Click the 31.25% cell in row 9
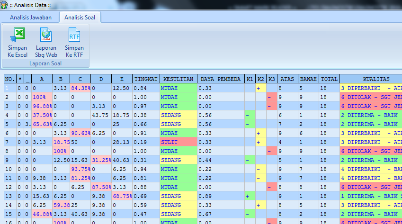This screenshot has height=224, width=402. (101, 160)
